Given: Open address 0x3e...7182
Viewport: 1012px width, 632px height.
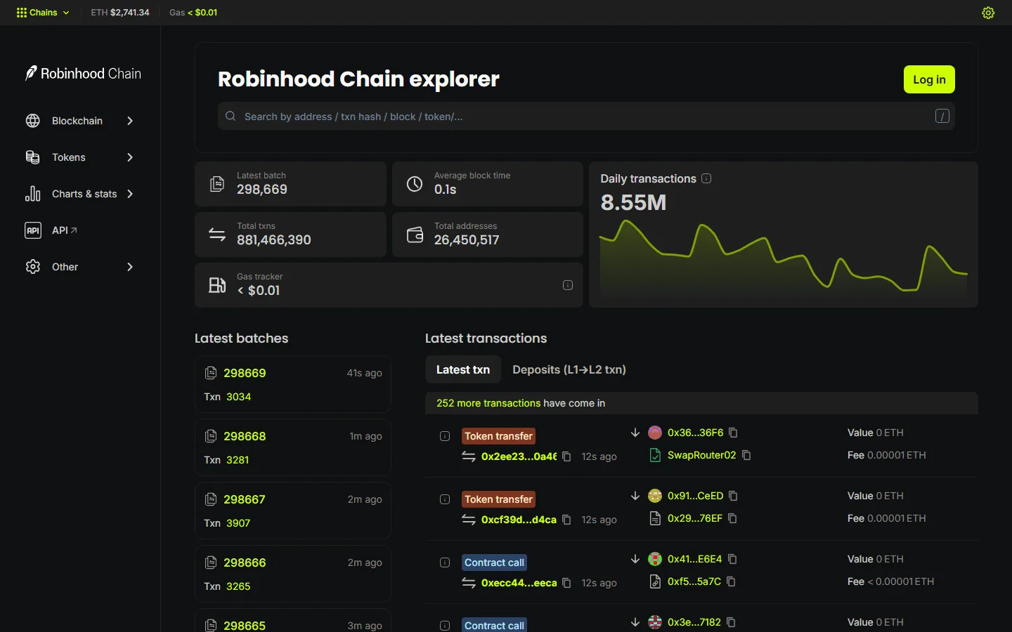Looking at the screenshot, I should click(694, 622).
